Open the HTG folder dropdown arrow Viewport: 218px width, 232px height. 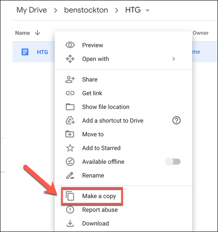coord(147,10)
